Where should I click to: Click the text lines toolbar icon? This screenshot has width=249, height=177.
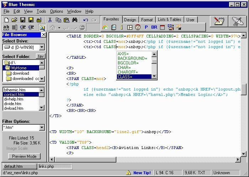tap(15, 28)
